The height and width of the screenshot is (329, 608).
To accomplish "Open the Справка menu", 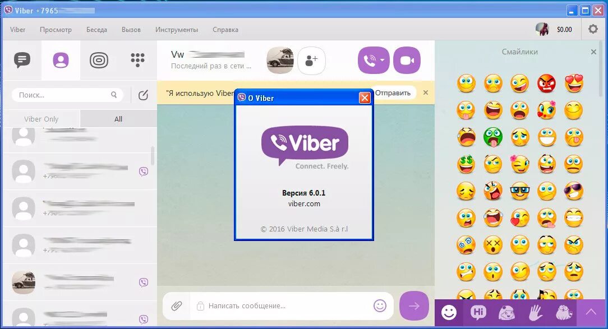I will coord(225,30).
